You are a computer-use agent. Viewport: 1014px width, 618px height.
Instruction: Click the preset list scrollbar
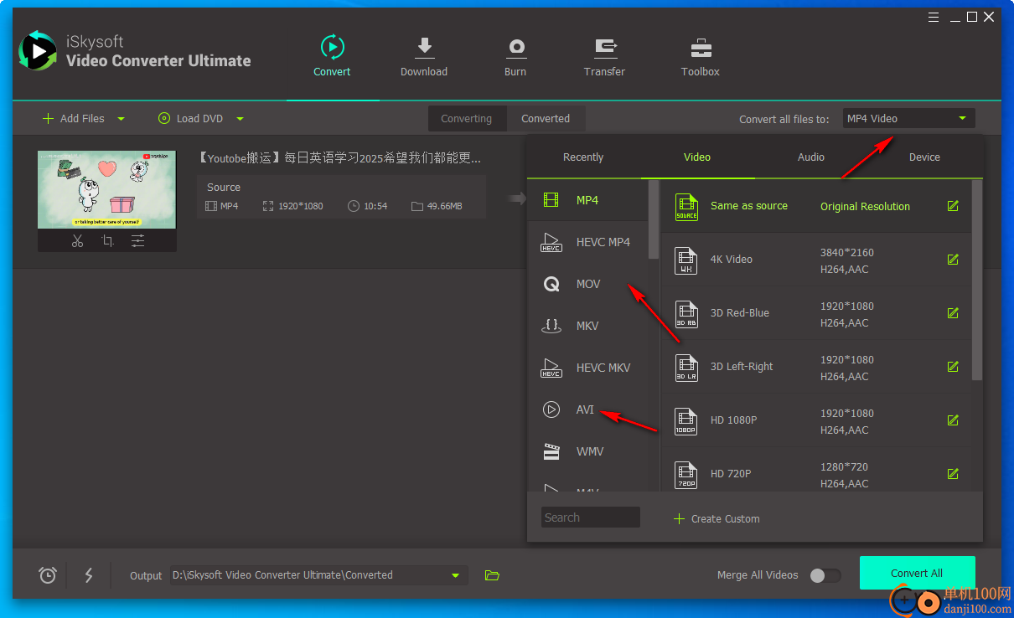(977, 281)
